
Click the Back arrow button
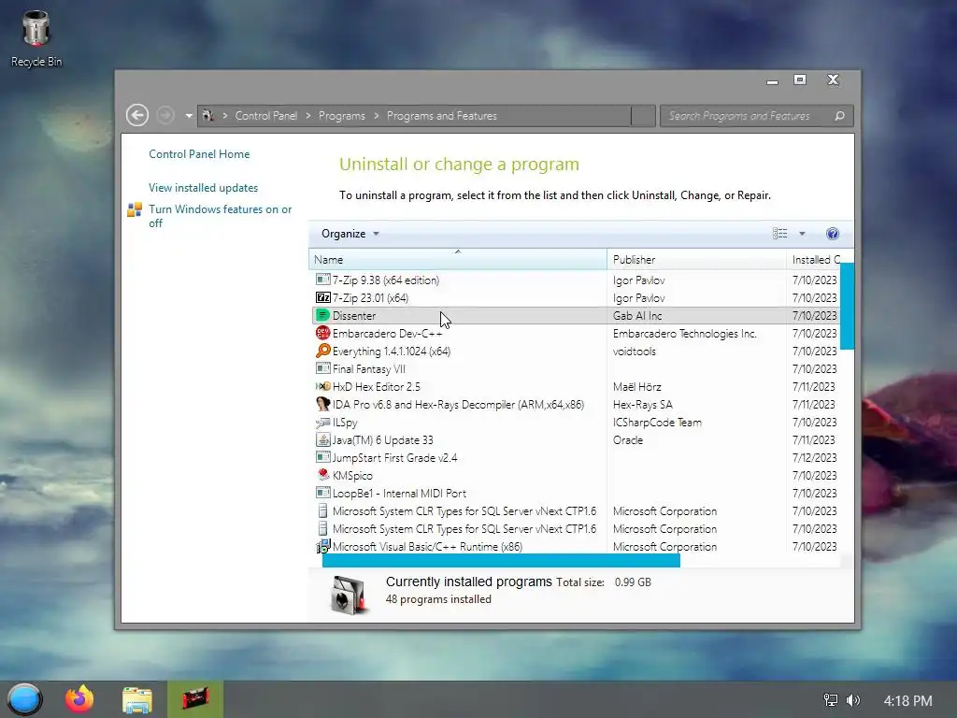click(137, 115)
